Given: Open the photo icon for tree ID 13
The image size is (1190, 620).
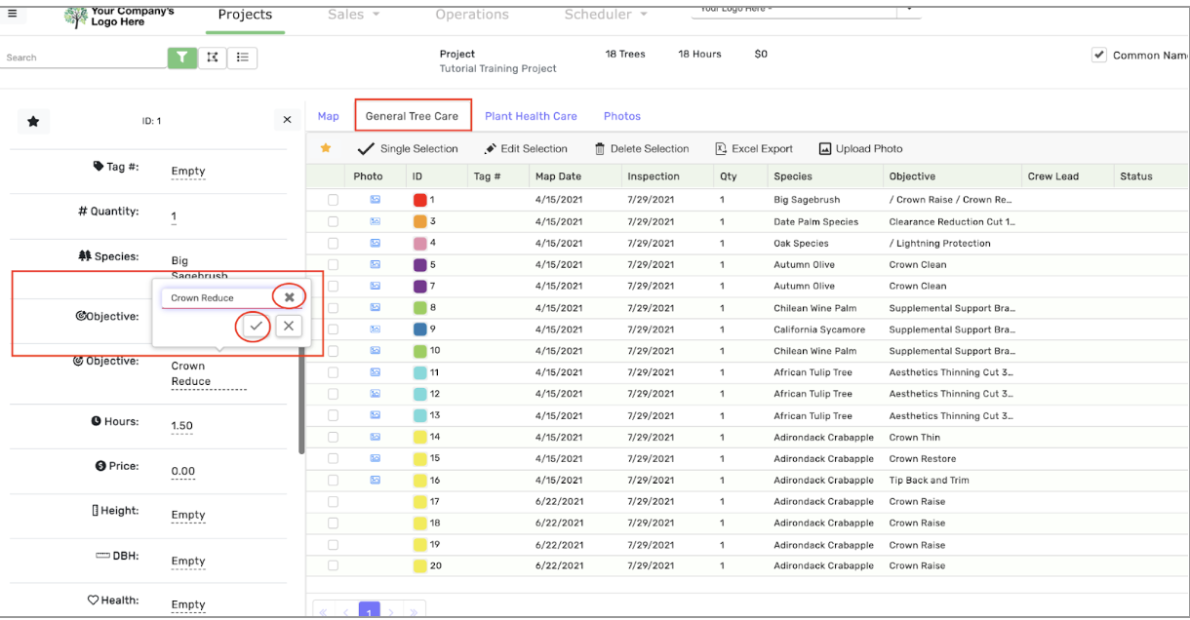Looking at the screenshot, I should pos(376,415).
